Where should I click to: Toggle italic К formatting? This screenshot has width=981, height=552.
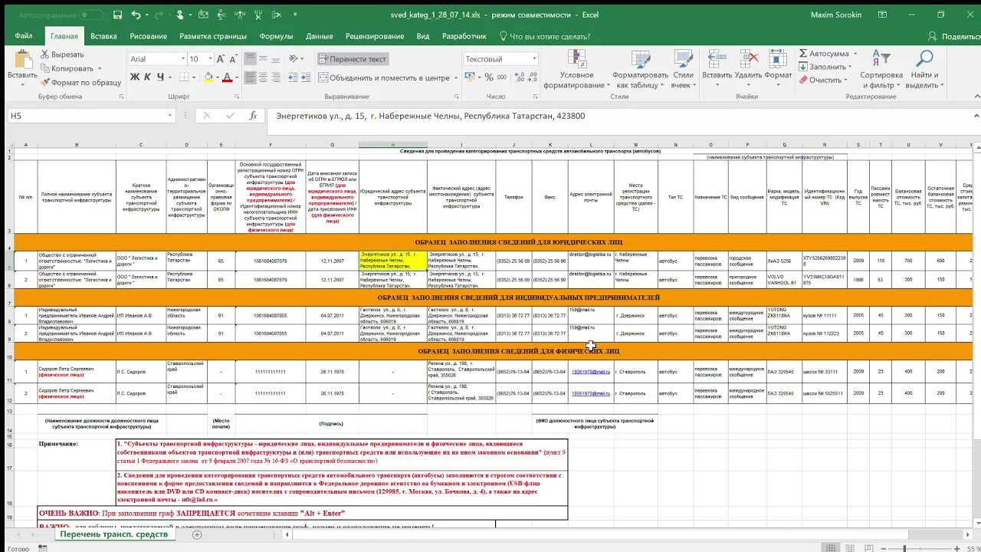point(147,77)
